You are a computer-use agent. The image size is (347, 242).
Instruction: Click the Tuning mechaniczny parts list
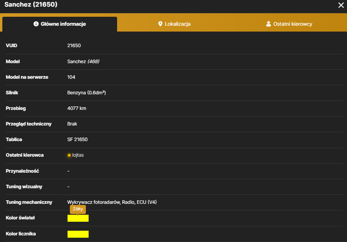click(x=112, y=202)
